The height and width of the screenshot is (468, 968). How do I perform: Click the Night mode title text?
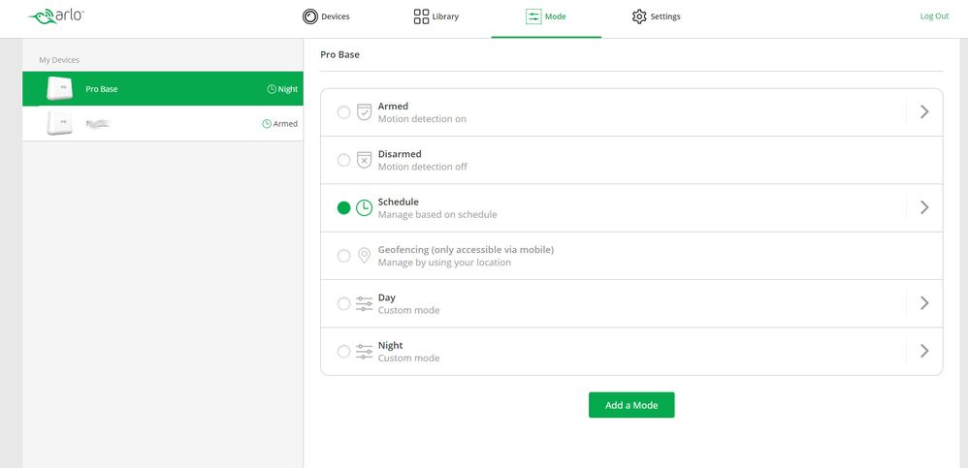[x=390, y=345]
